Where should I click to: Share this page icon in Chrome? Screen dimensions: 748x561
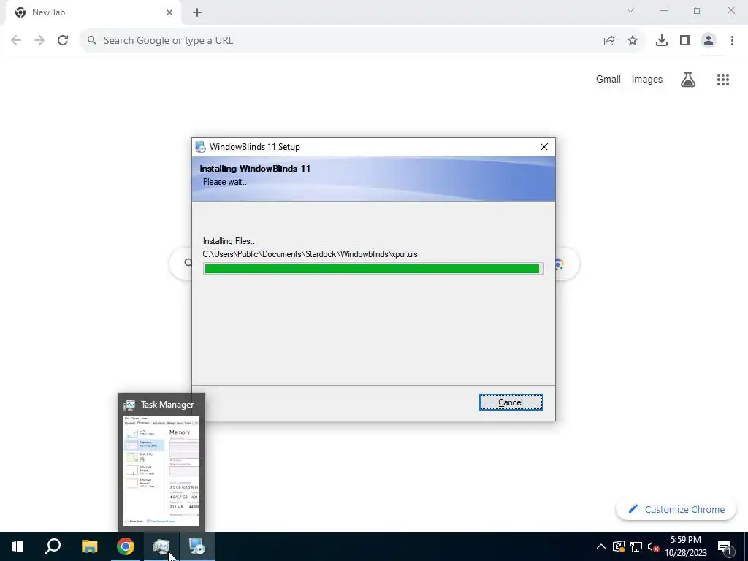tap(609, 41)
